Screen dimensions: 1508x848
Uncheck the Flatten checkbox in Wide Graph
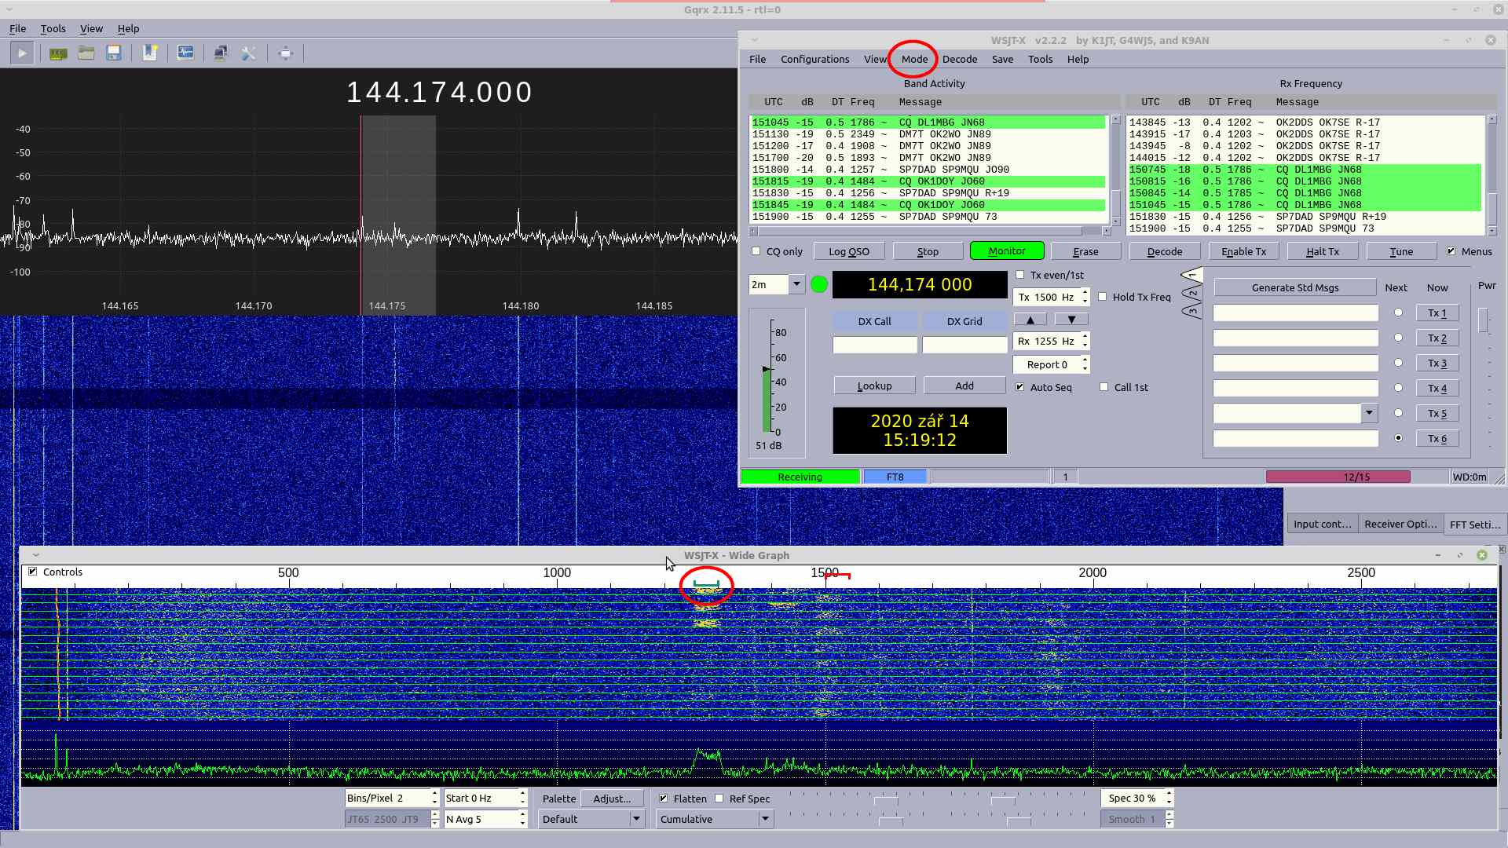coord(664,799)
